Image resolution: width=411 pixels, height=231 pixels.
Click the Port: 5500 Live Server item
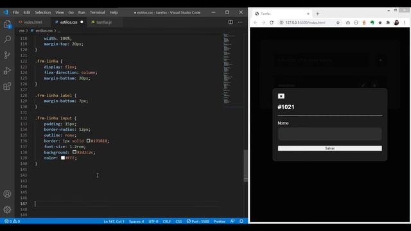(x=198, y=221)
